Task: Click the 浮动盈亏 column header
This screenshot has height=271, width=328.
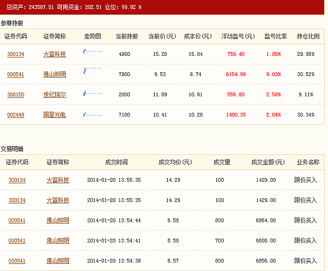Action: point(238,36)
